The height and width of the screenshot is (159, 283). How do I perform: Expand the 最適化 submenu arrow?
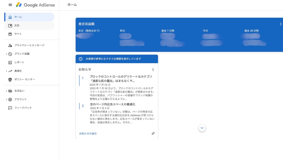tap(7, 71)
